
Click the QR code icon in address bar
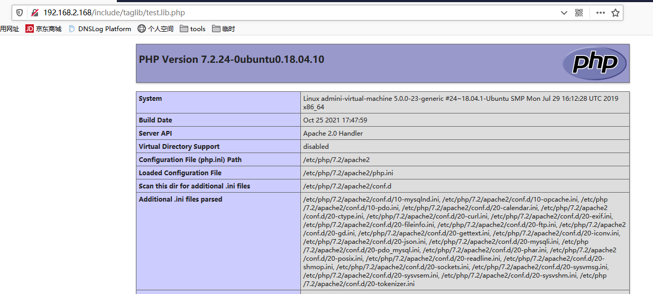[579, 13]
